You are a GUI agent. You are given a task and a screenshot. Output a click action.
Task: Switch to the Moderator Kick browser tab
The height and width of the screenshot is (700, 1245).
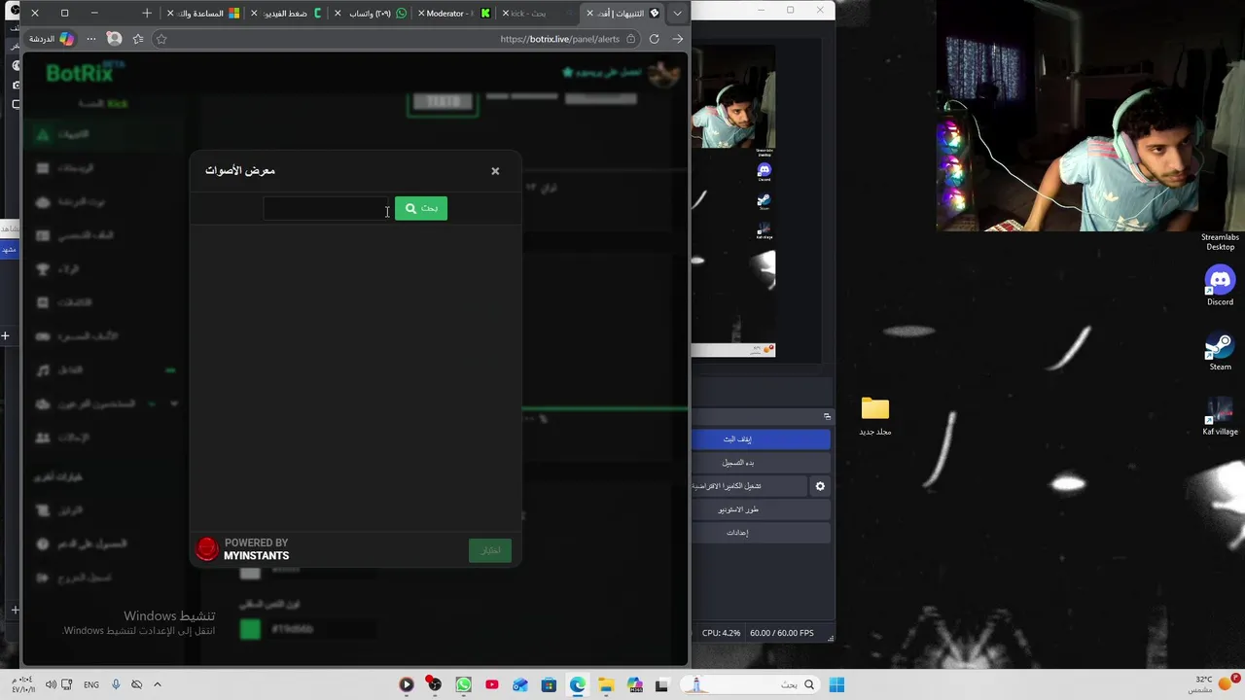coord(452,13)
